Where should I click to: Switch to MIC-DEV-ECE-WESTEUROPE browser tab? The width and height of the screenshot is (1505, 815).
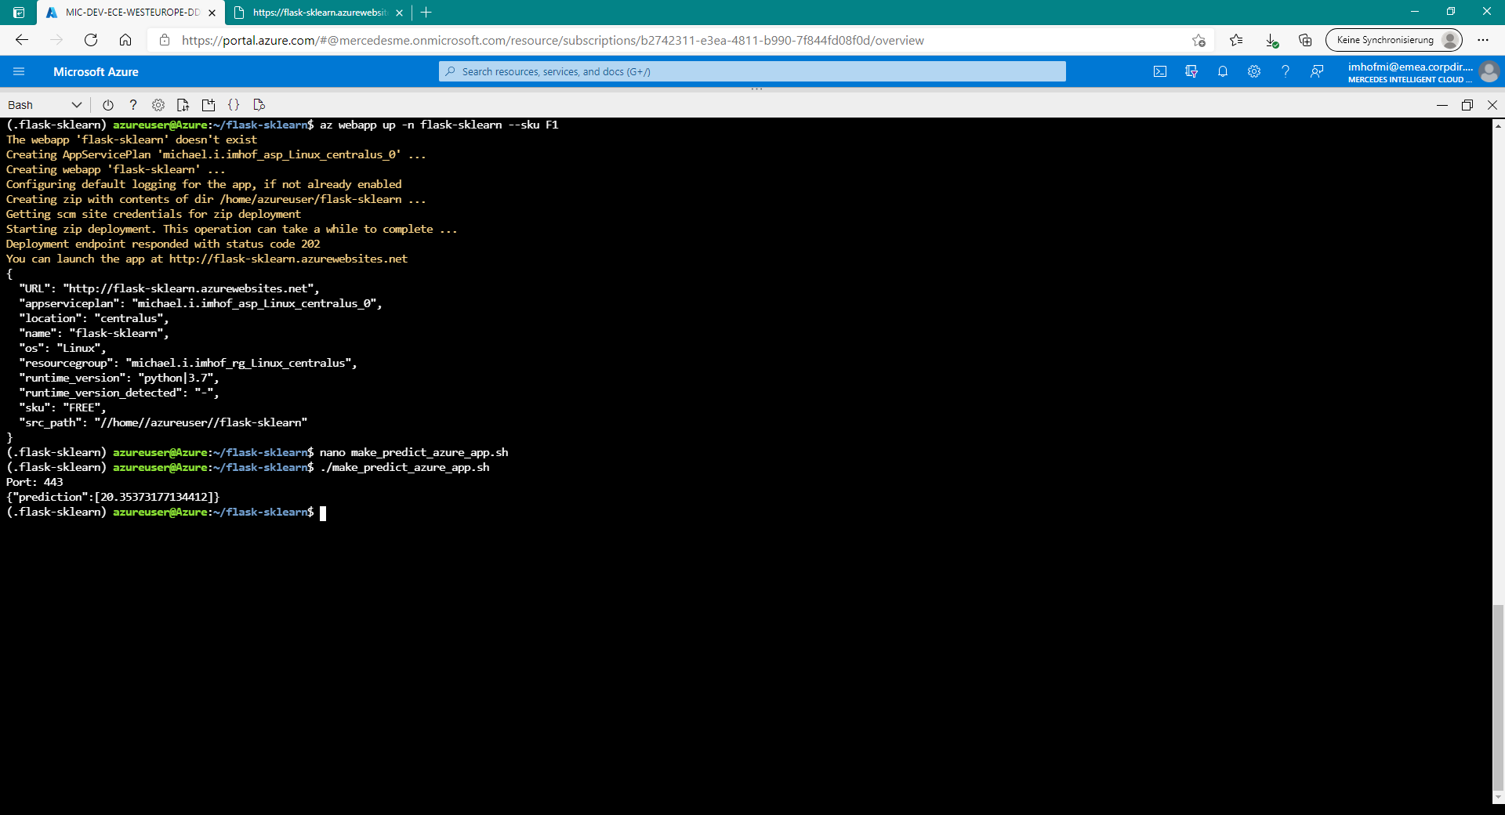click(x=129, y=13)
